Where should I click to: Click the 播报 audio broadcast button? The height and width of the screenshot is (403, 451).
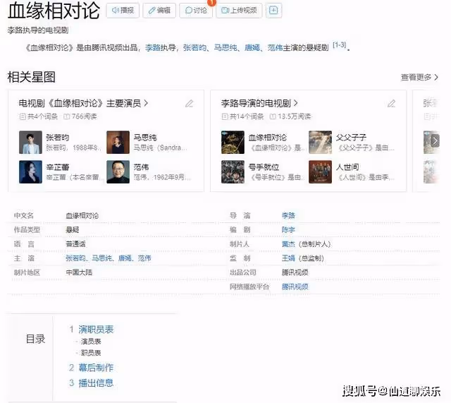[x=123, y=11]
